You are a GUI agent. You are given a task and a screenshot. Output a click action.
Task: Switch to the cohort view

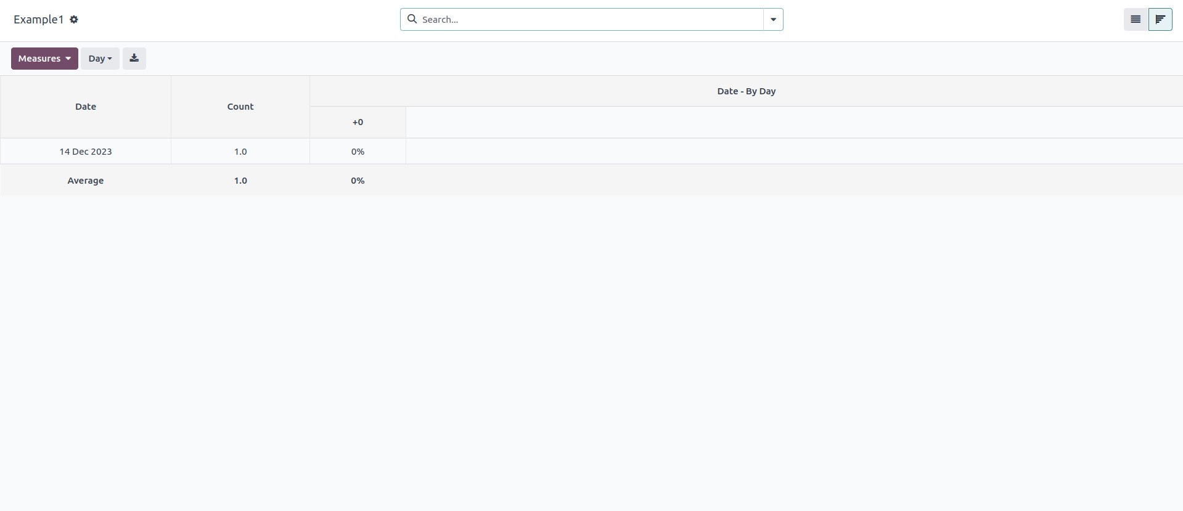[x=1160, y=20]
